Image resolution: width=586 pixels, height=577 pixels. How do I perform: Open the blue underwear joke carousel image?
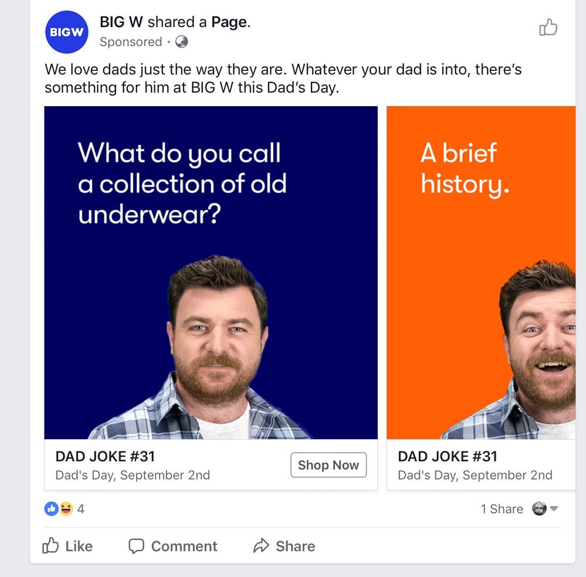point(211,272)
